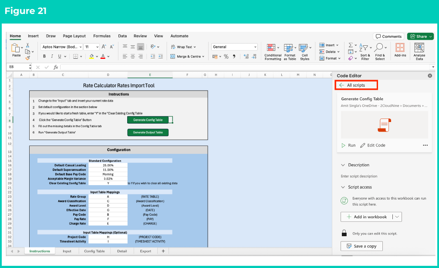Switch to the Page Layout tab
Viewport: 439px width, 268px height.
(x=74, y=36)
